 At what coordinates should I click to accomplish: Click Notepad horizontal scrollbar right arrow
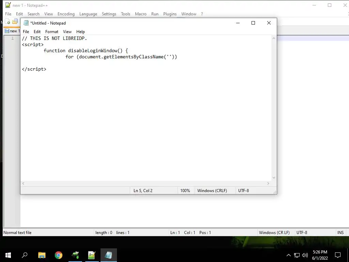[268, 183]
